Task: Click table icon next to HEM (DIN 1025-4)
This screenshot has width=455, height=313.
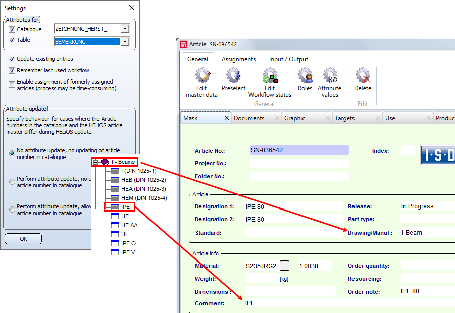Action: (x=115, y=198)
